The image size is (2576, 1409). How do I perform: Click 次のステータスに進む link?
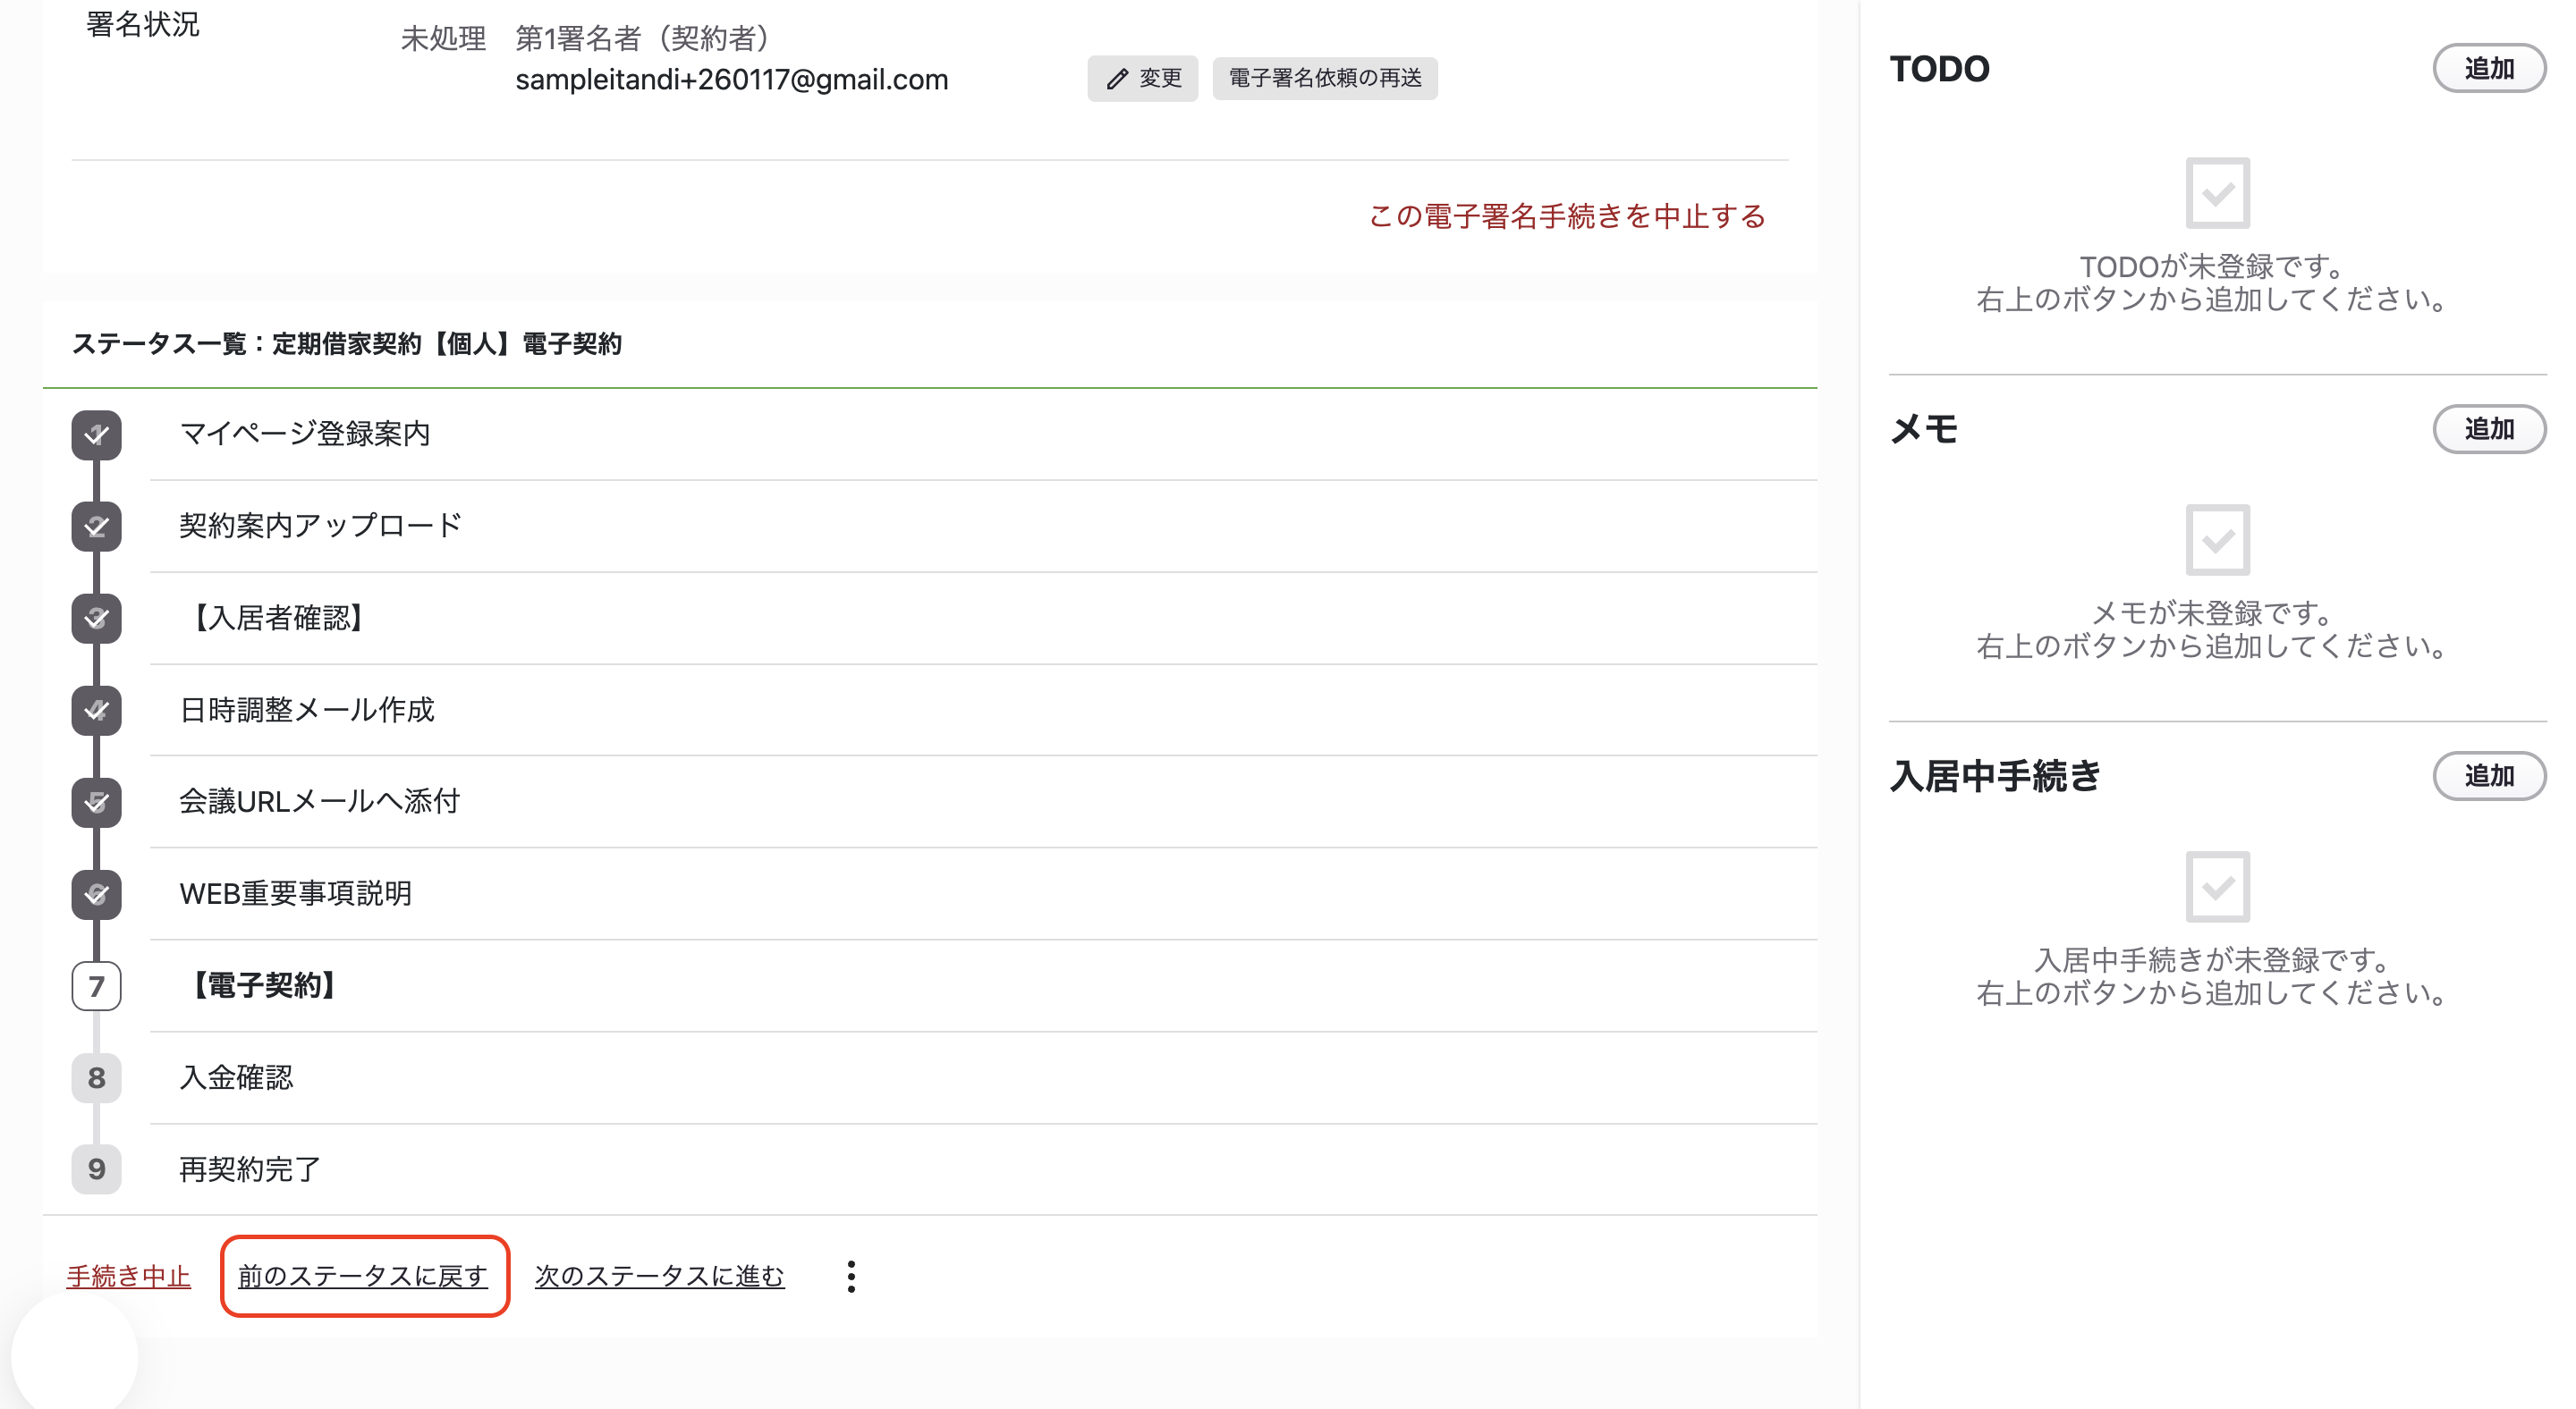click(660, 1276)
